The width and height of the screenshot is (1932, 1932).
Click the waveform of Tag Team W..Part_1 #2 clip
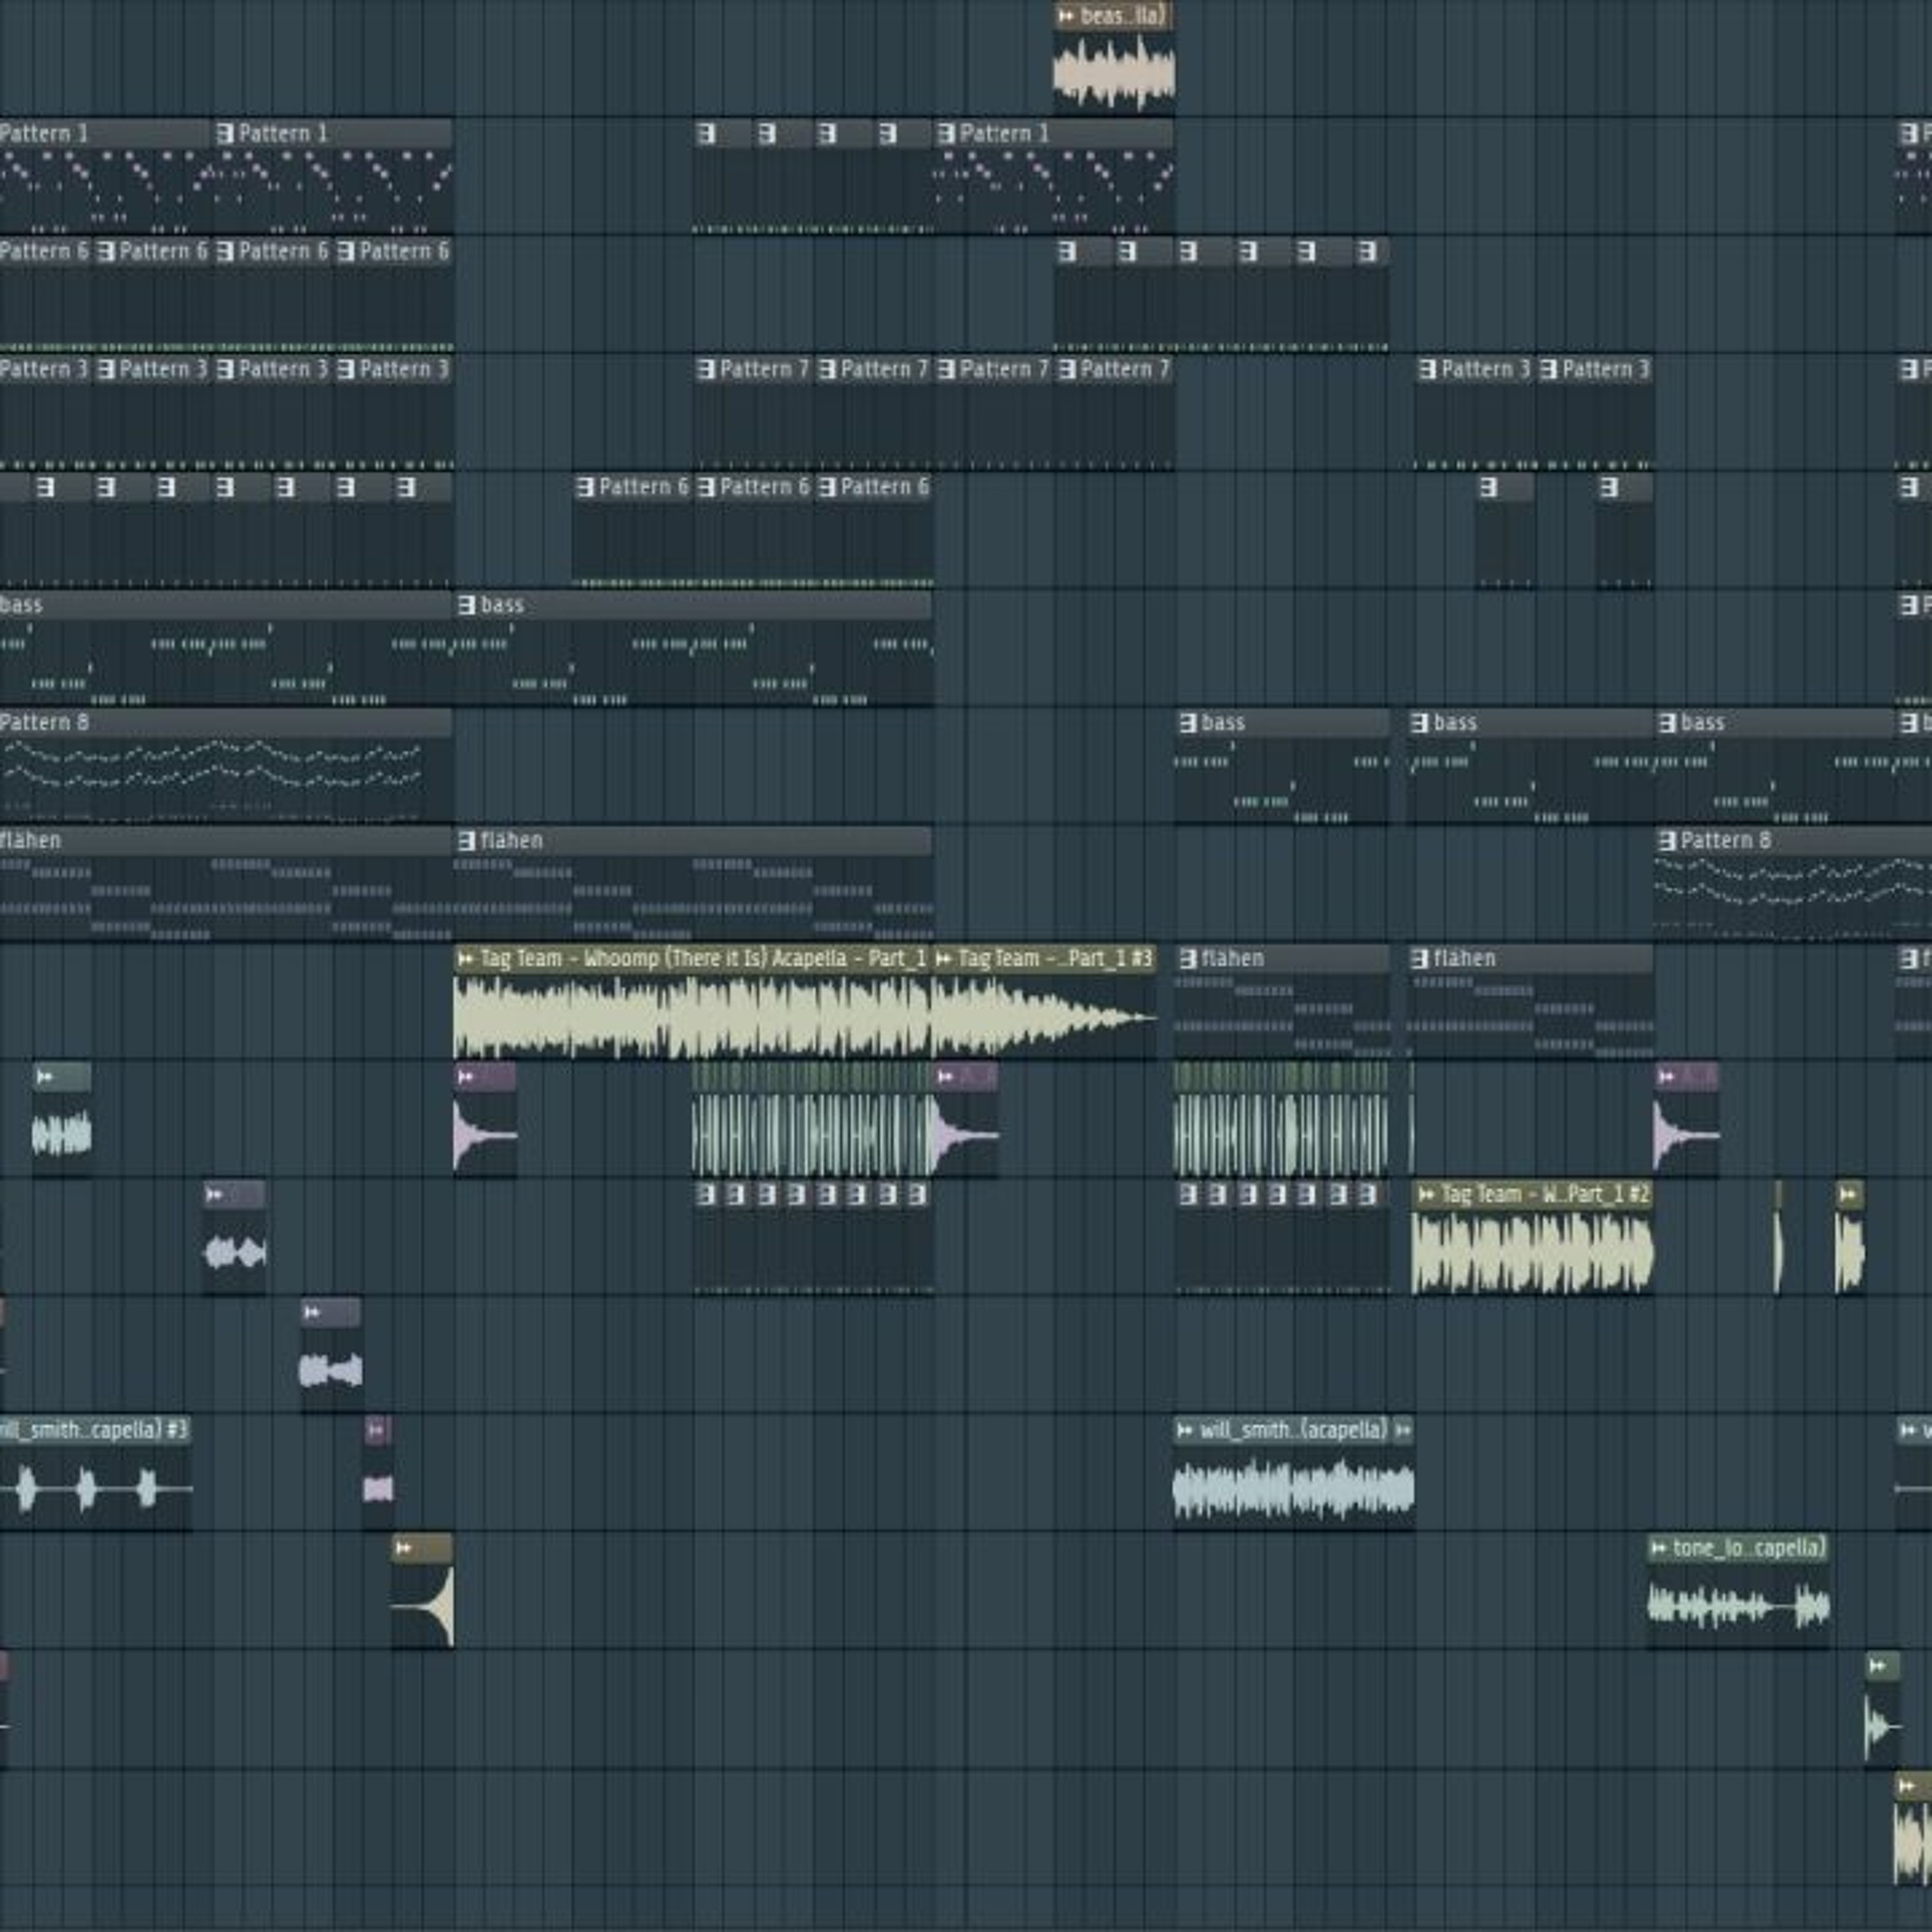click(x=1532, y=1253)
